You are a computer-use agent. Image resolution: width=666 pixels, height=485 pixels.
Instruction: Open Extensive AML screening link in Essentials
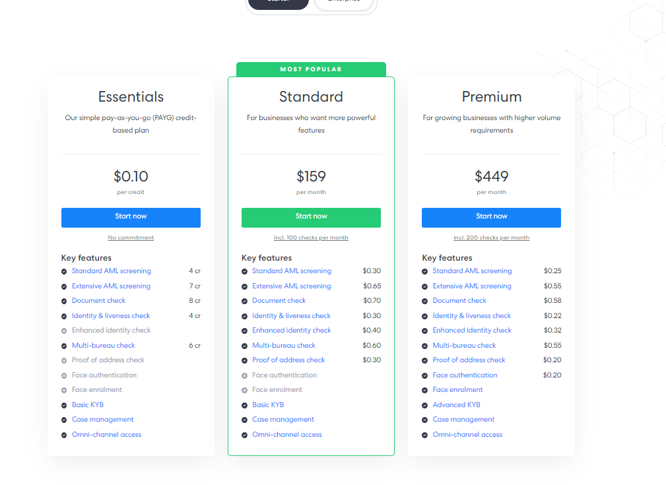tap(111, 286)
